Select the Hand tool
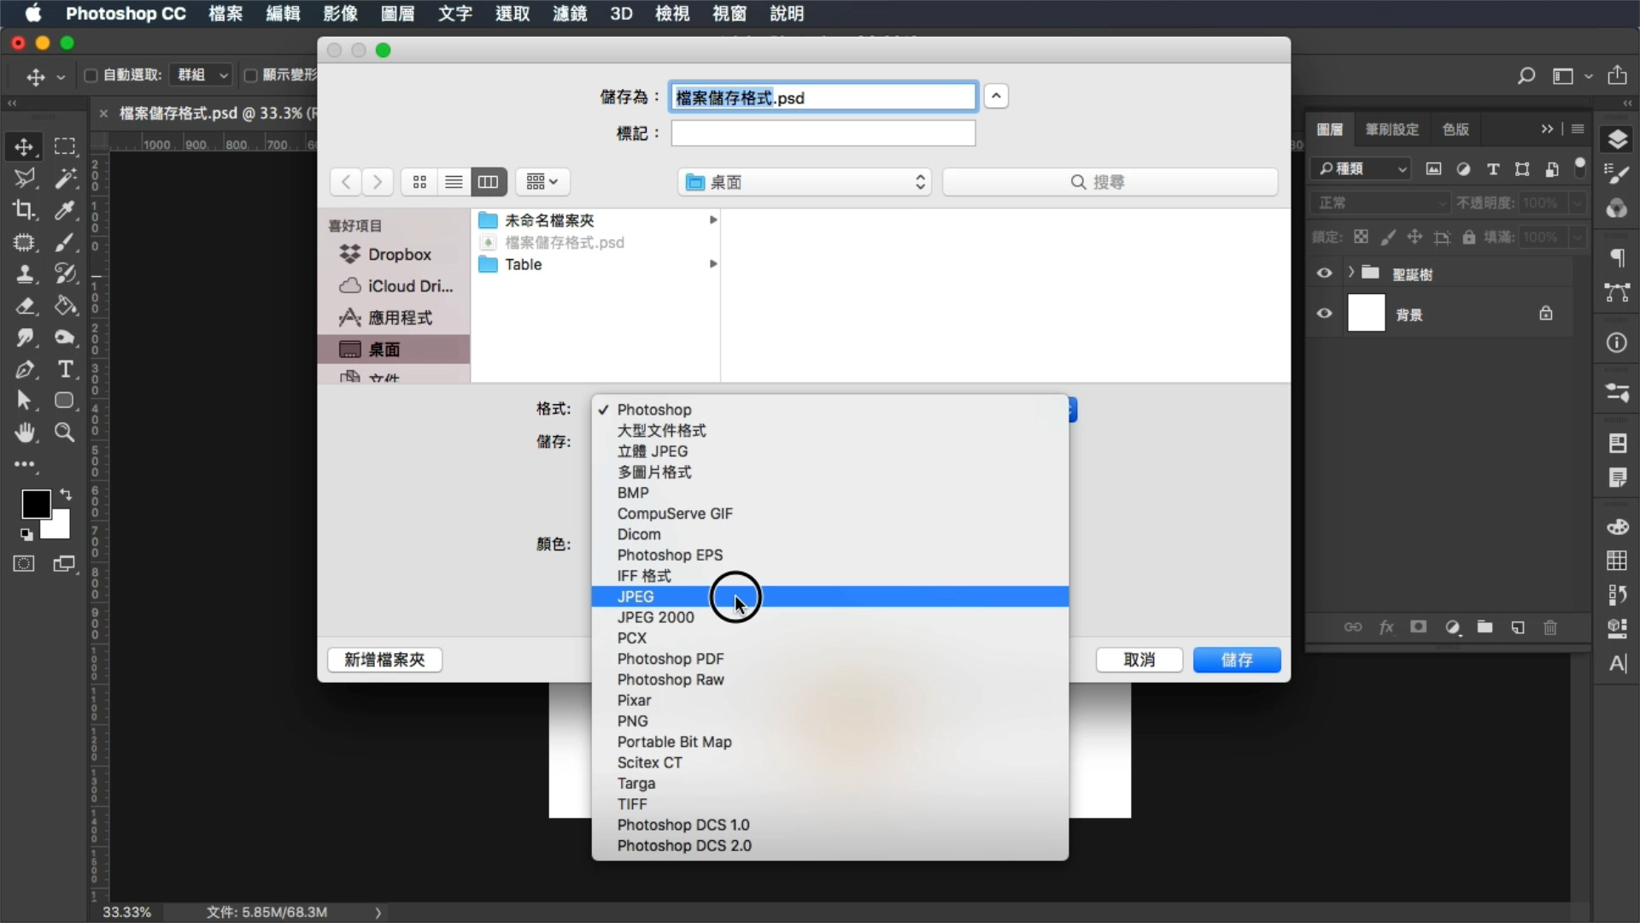Viewport: 1640px width, 923px height. tap(24, 432)
